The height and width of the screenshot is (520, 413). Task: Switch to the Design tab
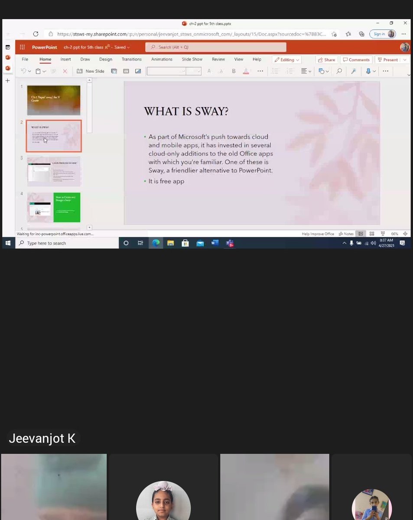tap(106, 59)
